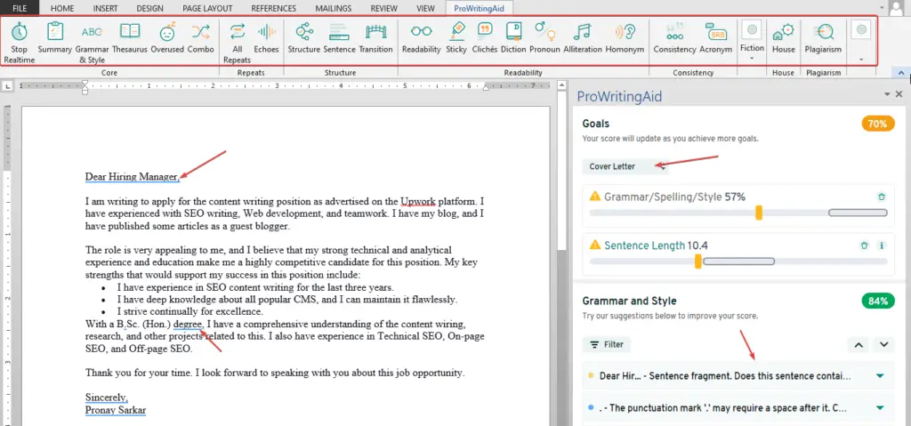Run the Clichés report
Viewport: 911px width, 426px height.
pos(485,39)
